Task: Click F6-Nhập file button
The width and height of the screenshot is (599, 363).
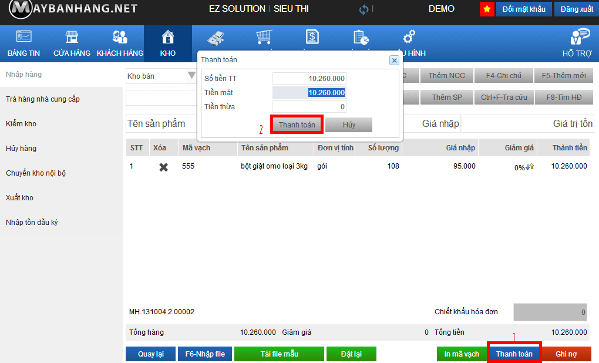Action: tap(205, 354)
